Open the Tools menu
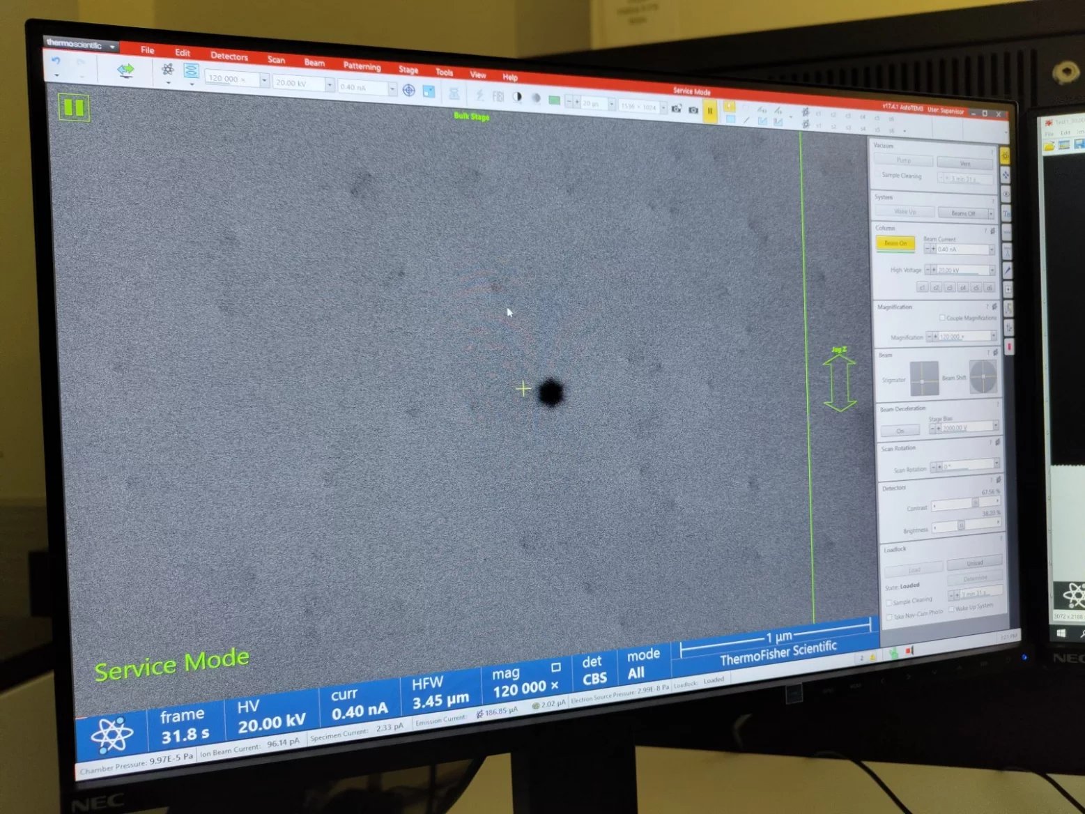 point(444,72)
